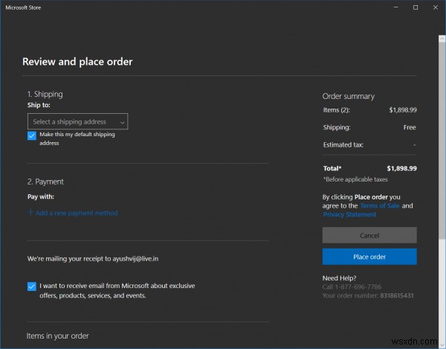Image resolution: width=446 pixels, height=349 pixels.
Task: Click the Review and place order heading
Action: pyautogui.click(x=77, y=62)
